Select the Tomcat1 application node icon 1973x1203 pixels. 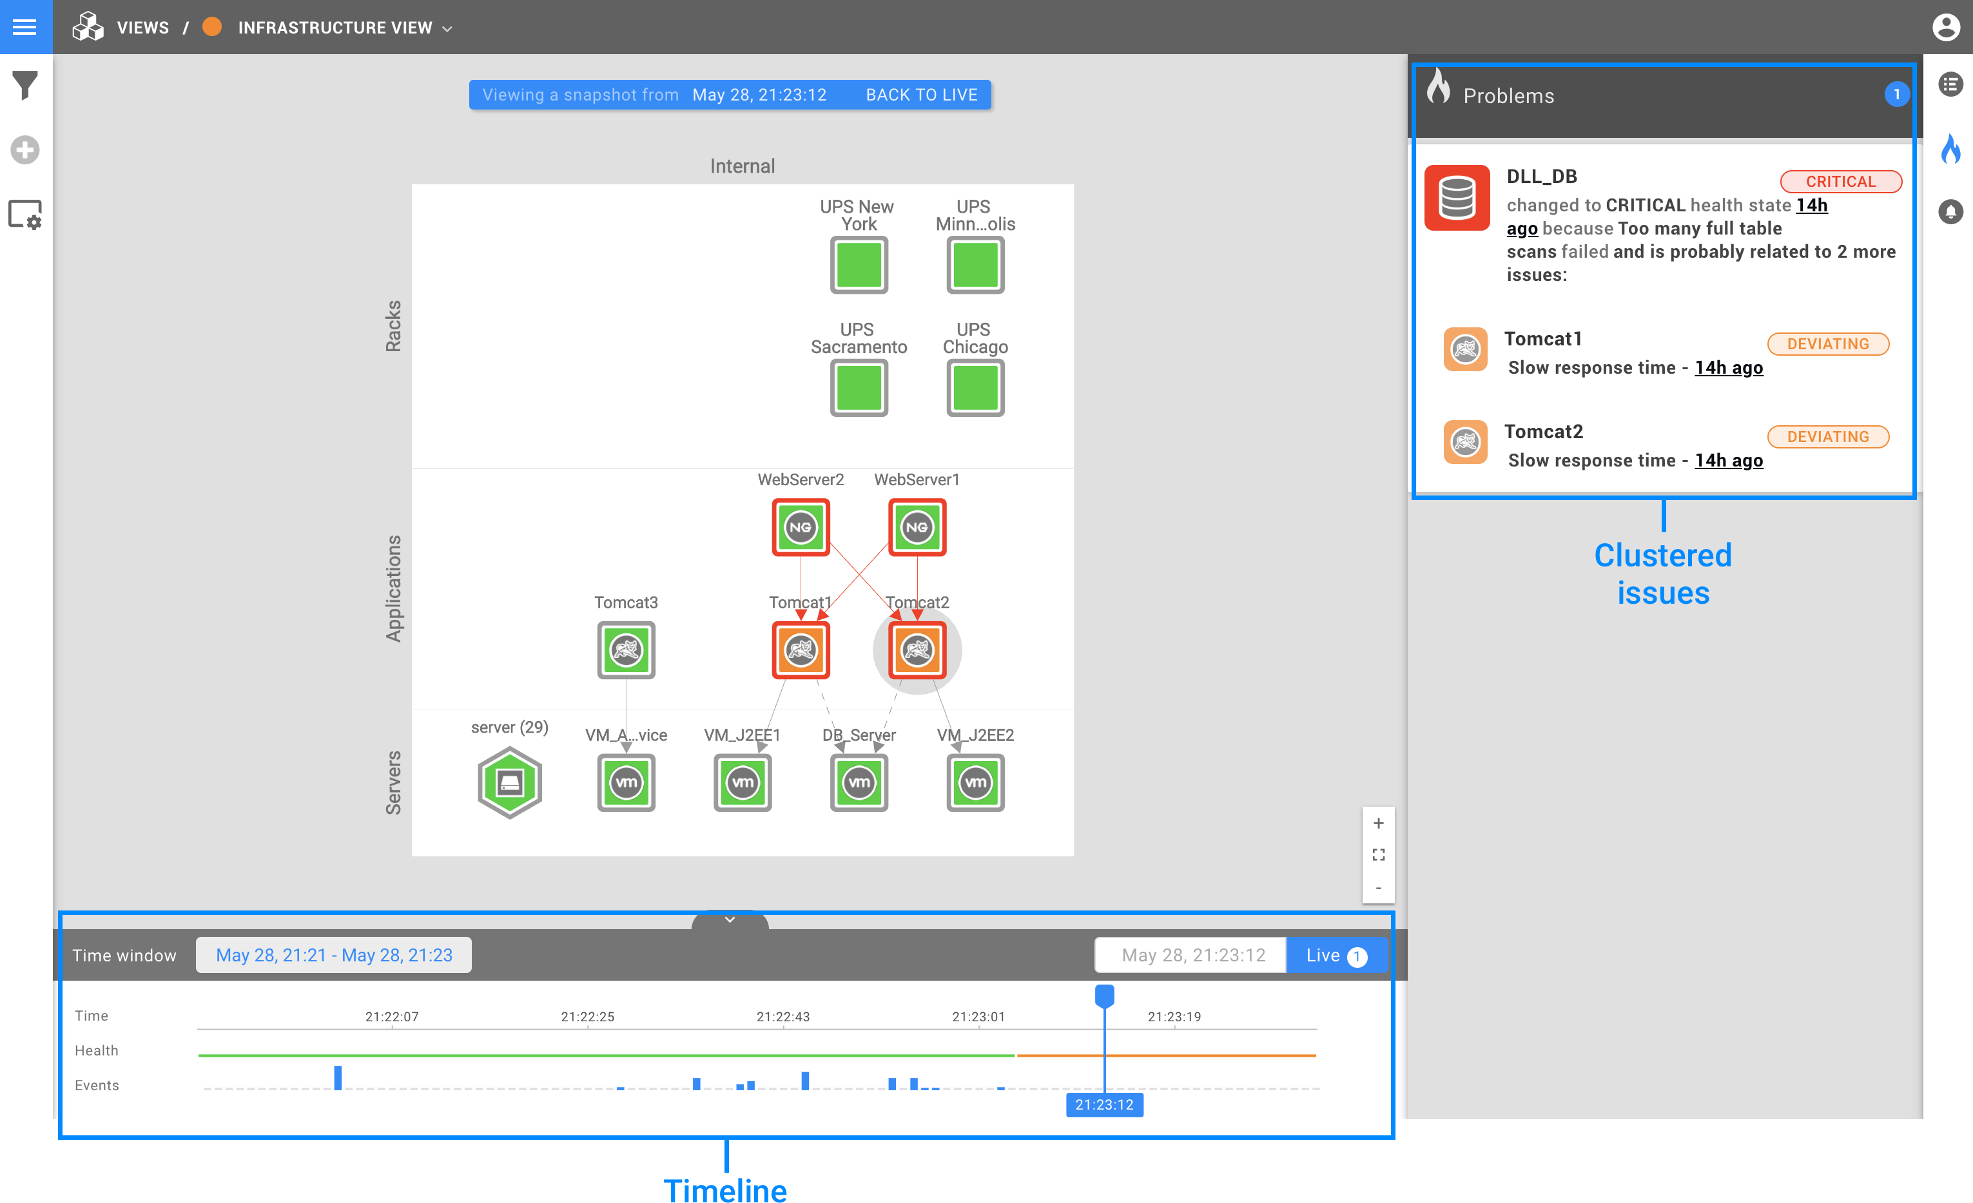(801, 650)
